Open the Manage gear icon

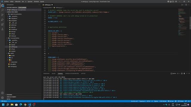pos(2,98)
